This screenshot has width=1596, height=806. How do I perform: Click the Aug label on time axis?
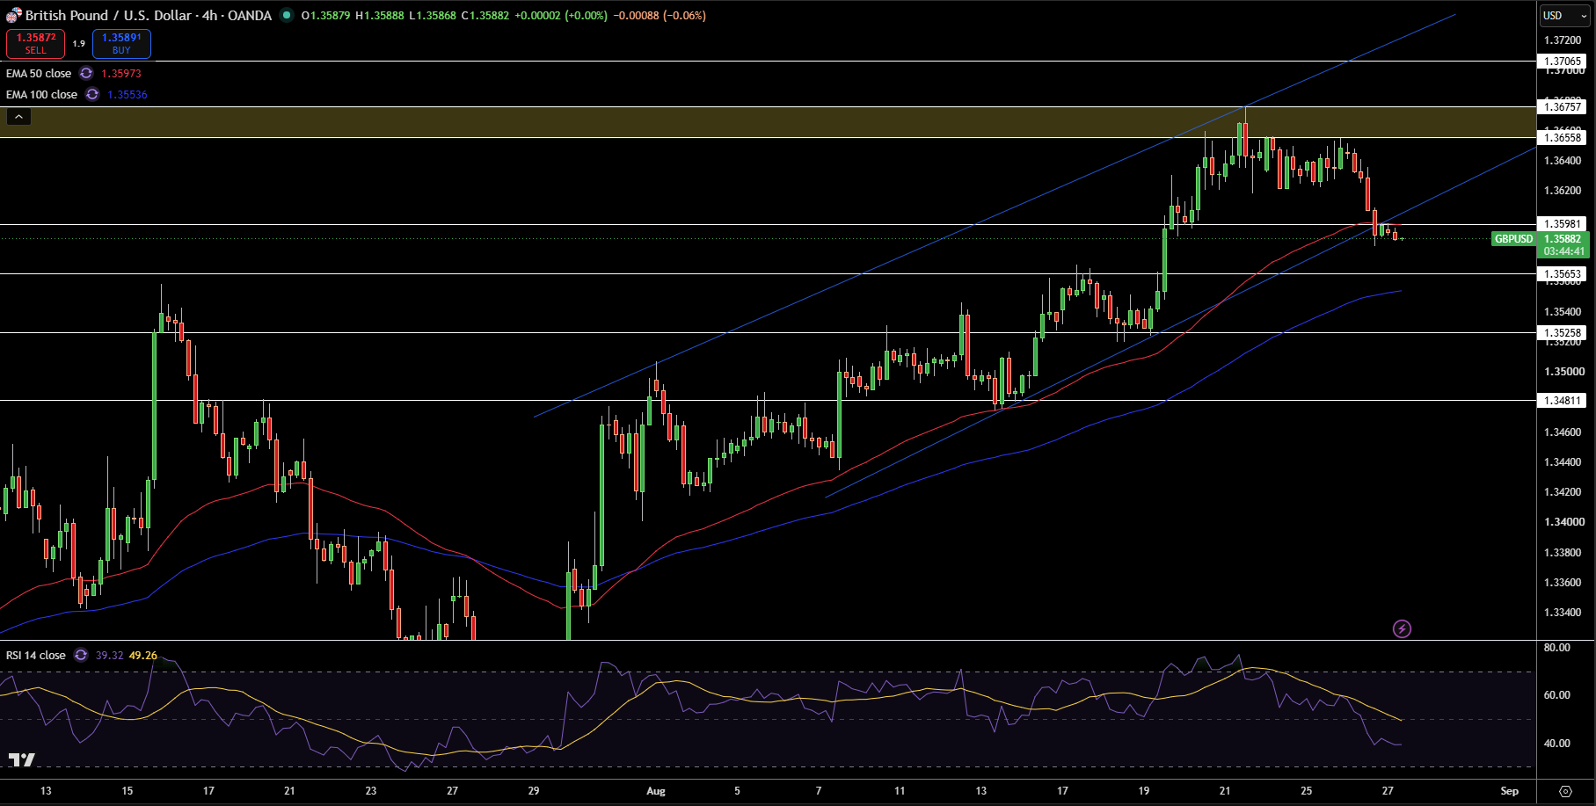click(x=655, y=791)
